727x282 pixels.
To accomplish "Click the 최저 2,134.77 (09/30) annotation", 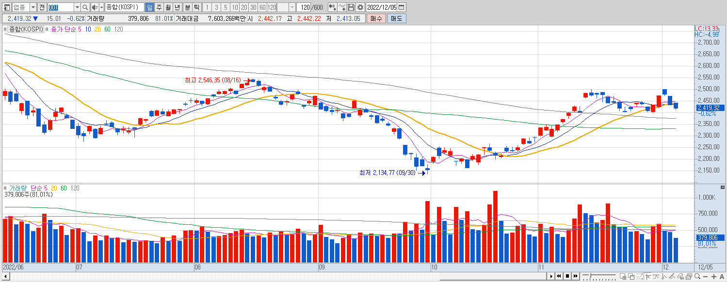I will point(387,172).
